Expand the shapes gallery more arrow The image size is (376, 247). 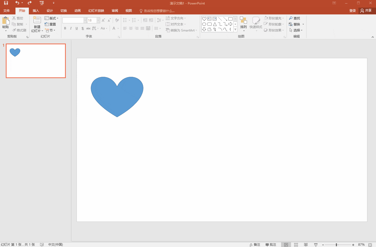tap(235, 29)
